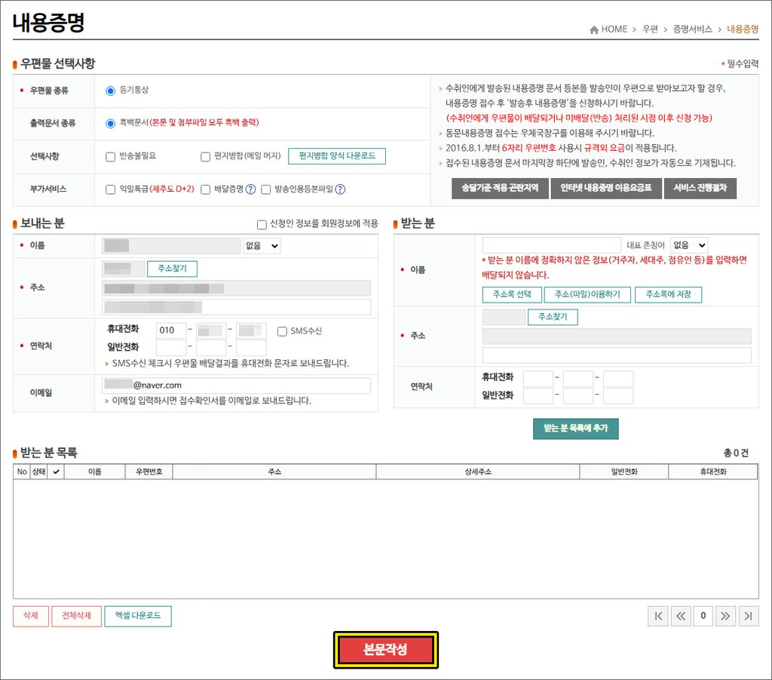Focus the recipient name input field

(551, 245)
